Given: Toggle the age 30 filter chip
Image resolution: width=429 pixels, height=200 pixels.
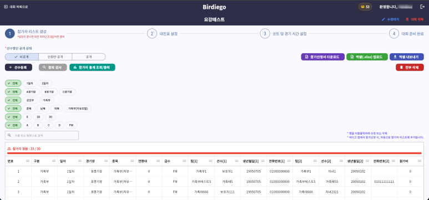Looking at the screenshot, I should [x=51, y=117].
